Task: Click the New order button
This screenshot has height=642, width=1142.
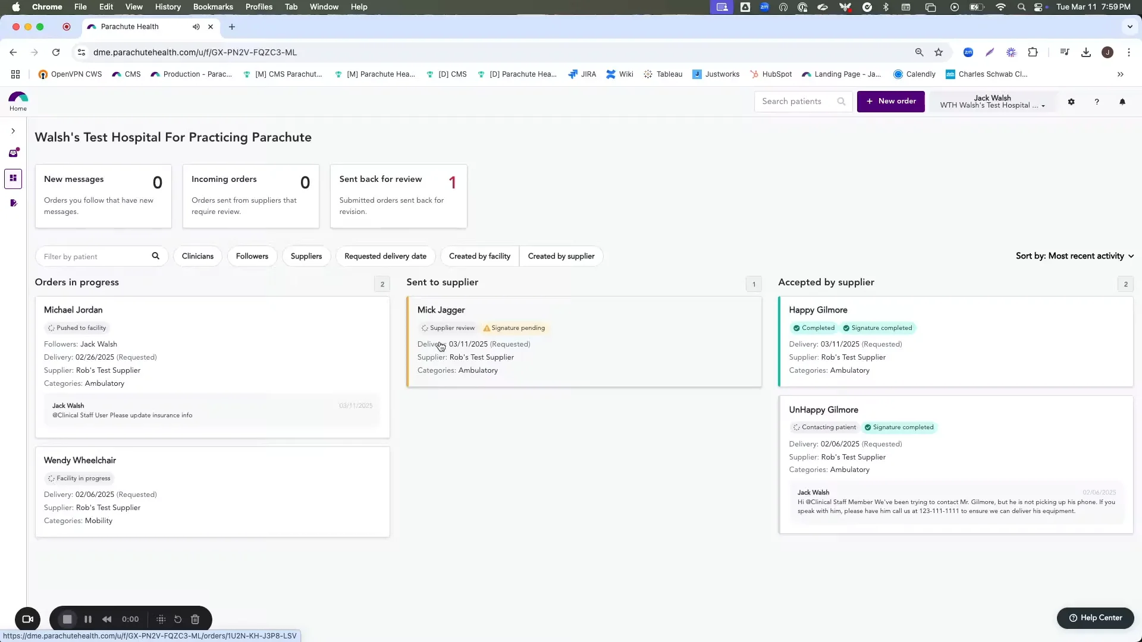Action: click(890, 101)
